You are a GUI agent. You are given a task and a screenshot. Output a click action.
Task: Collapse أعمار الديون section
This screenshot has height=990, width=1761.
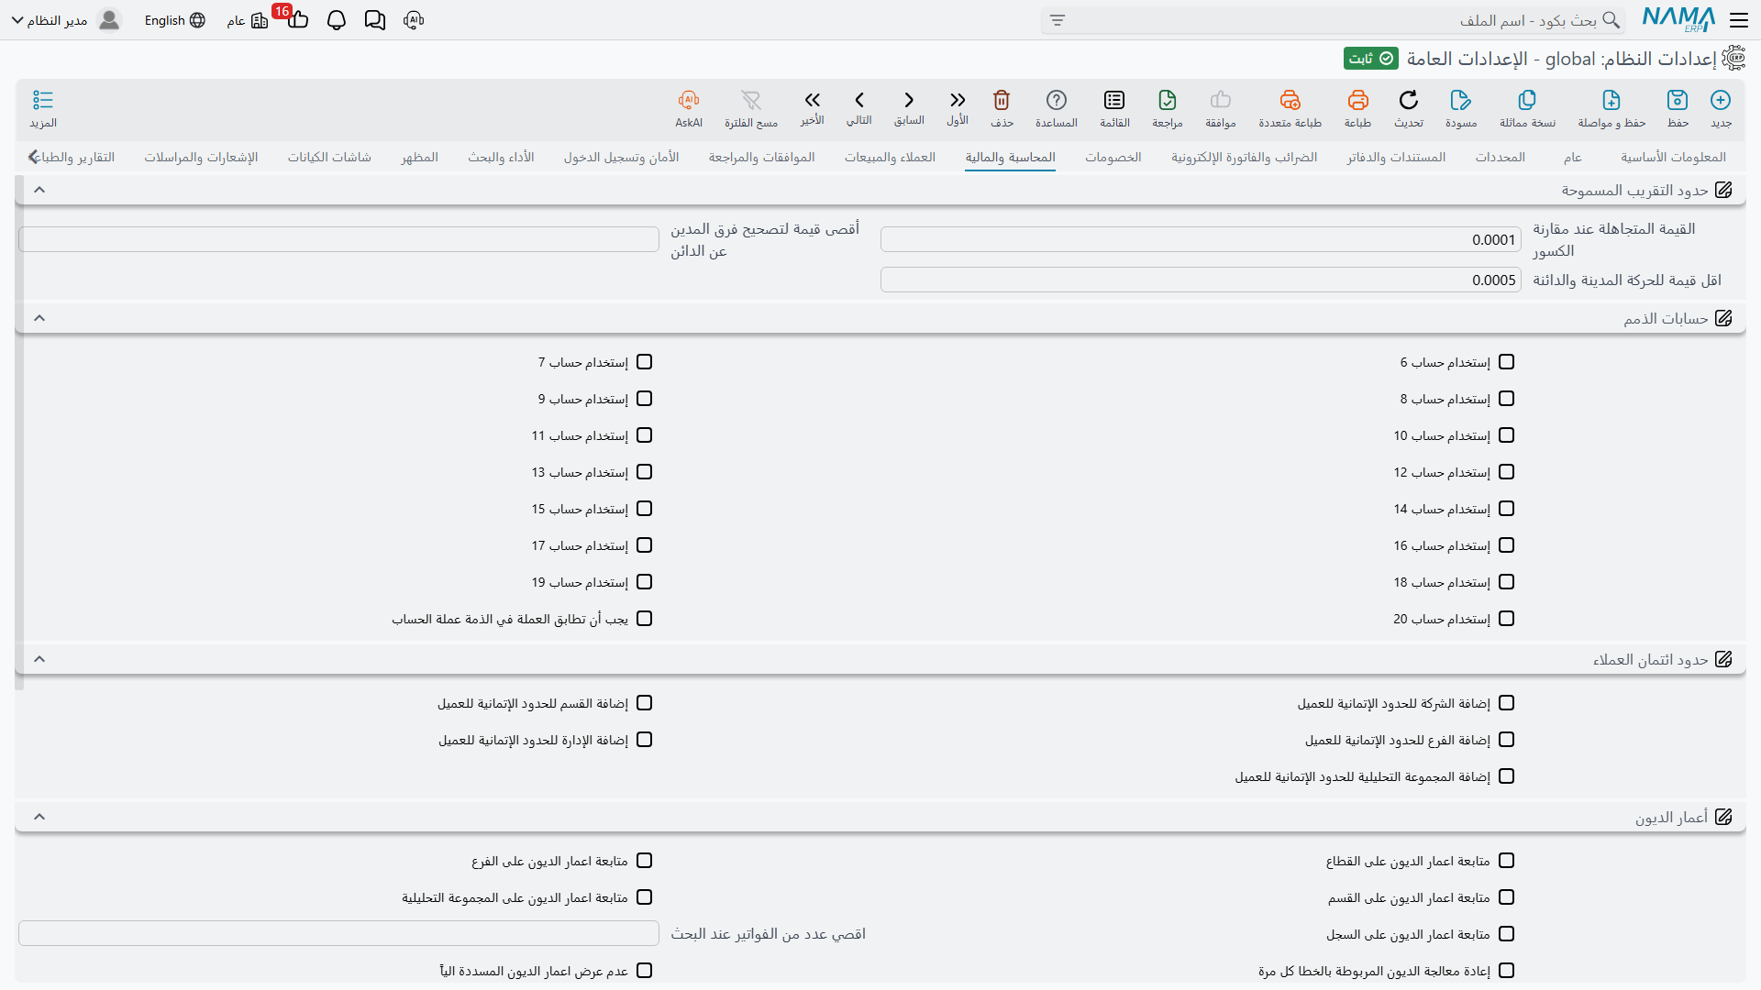[x=39, y=817]
